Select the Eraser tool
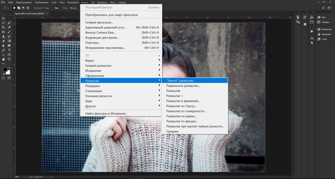The width and height of the screenshot is (335, 179). pyautogui.click(x=3, y=41)
